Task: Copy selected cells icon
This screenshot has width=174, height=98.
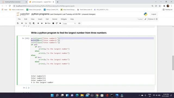Action: 30,23
